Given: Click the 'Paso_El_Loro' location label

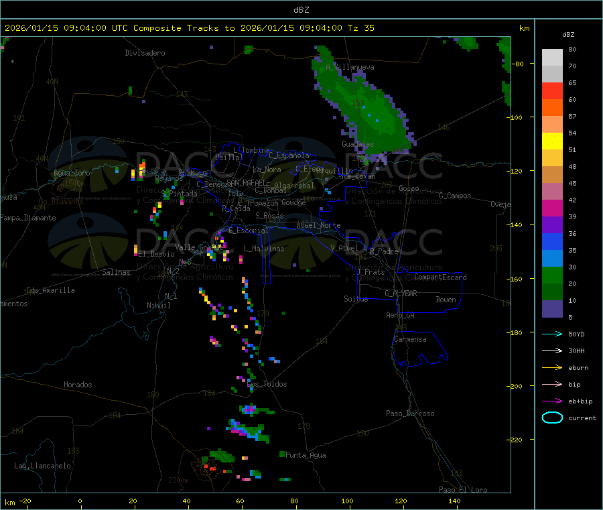Looking at the screenshot, I should (x=464, y=490).
